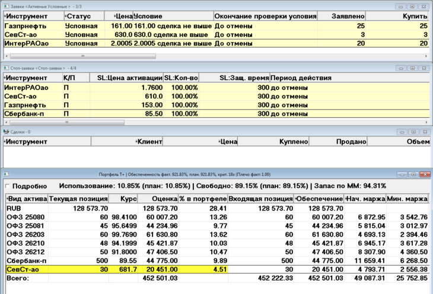433x294 pixels.
Task: Click stop price 610.0 for СевСт-ао
Action: tap(154, 97)
